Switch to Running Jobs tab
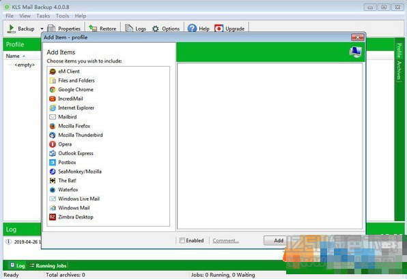The image size is (407, 279). [48, 265]
